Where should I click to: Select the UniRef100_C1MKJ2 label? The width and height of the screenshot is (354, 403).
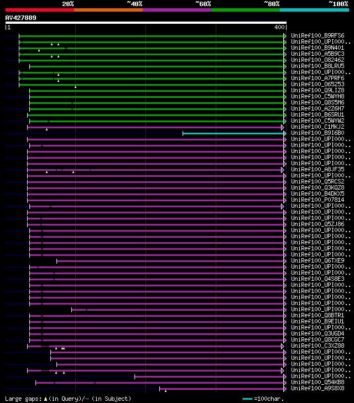click(317, 127)
